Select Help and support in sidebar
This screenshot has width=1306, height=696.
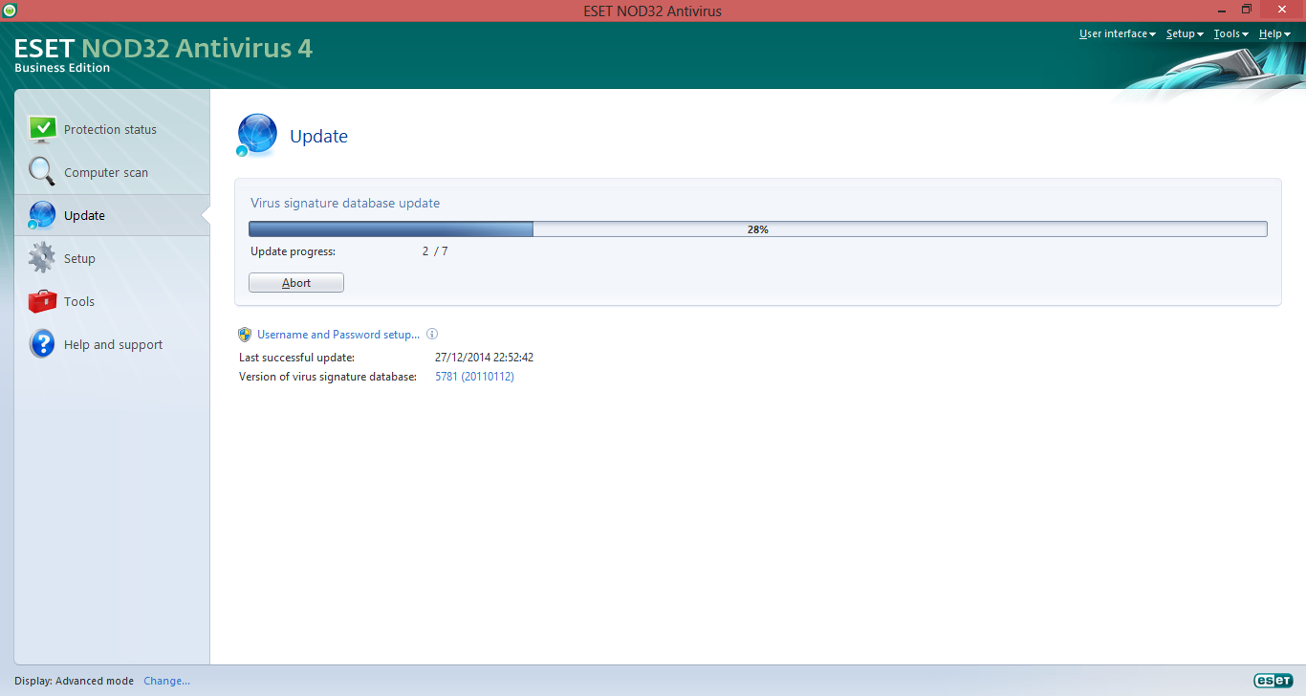tap(113, 345)
